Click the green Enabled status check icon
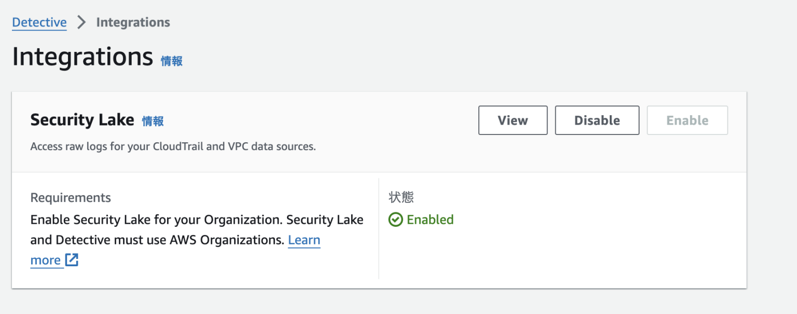Viewport: 797px width, 314px height. [396, 220]
